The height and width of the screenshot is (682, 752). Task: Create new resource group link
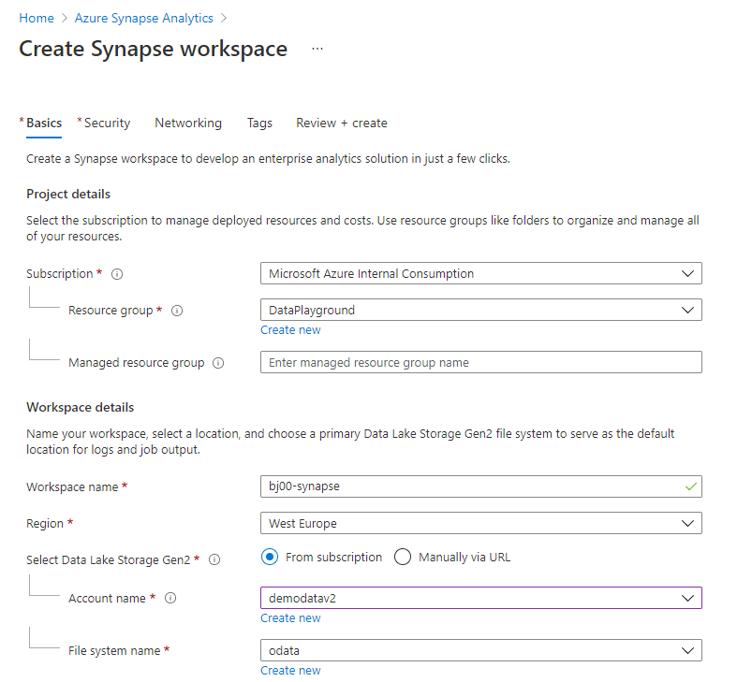pyautogui.click(x=290, y=330)
